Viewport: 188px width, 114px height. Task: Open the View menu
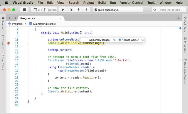tap(61, 3)
